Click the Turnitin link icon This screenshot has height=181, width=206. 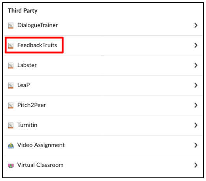(x=11, y=125)
